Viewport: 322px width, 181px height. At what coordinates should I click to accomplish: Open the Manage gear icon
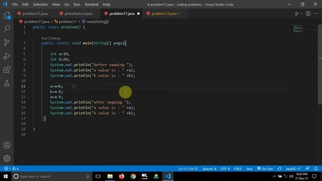pos(7,158)
